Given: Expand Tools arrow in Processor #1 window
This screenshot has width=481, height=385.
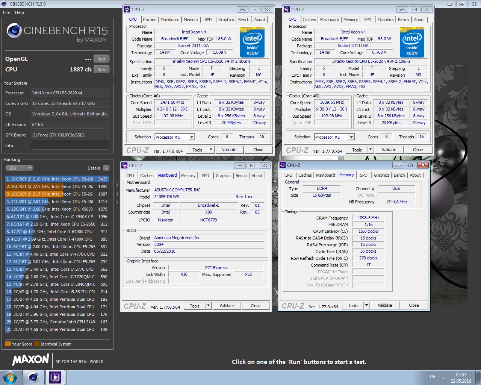Looking at the screenshot, I should click(x=211, y=150).
